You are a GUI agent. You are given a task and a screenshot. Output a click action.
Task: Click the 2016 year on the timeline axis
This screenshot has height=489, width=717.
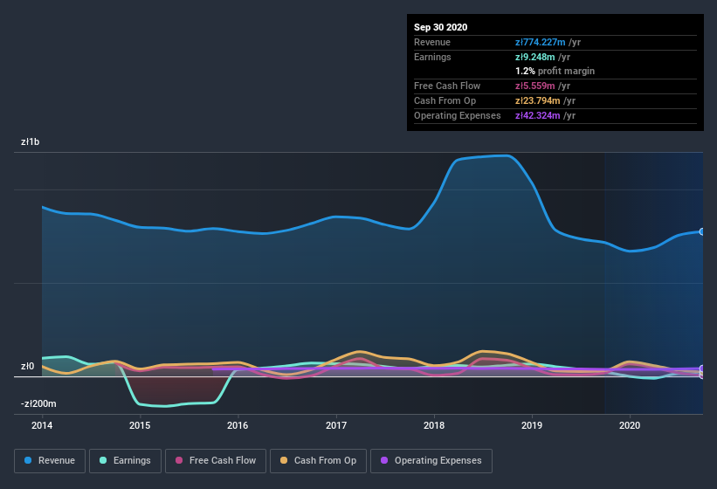[x=237, y=425]
